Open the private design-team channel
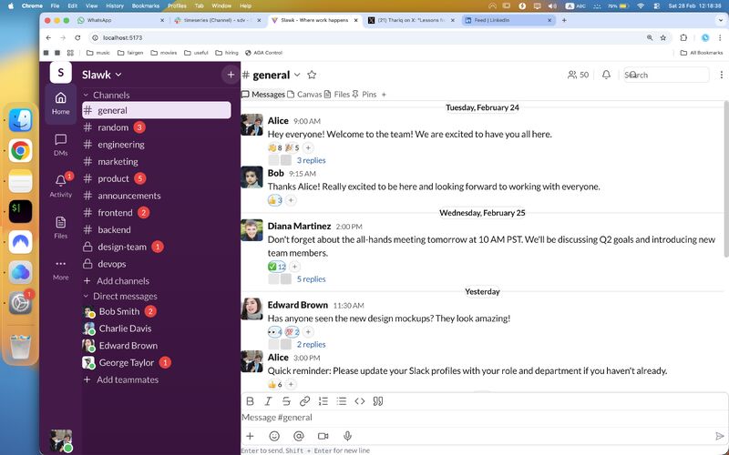Viewport: 729px width, 455px height. click(157, 247)
